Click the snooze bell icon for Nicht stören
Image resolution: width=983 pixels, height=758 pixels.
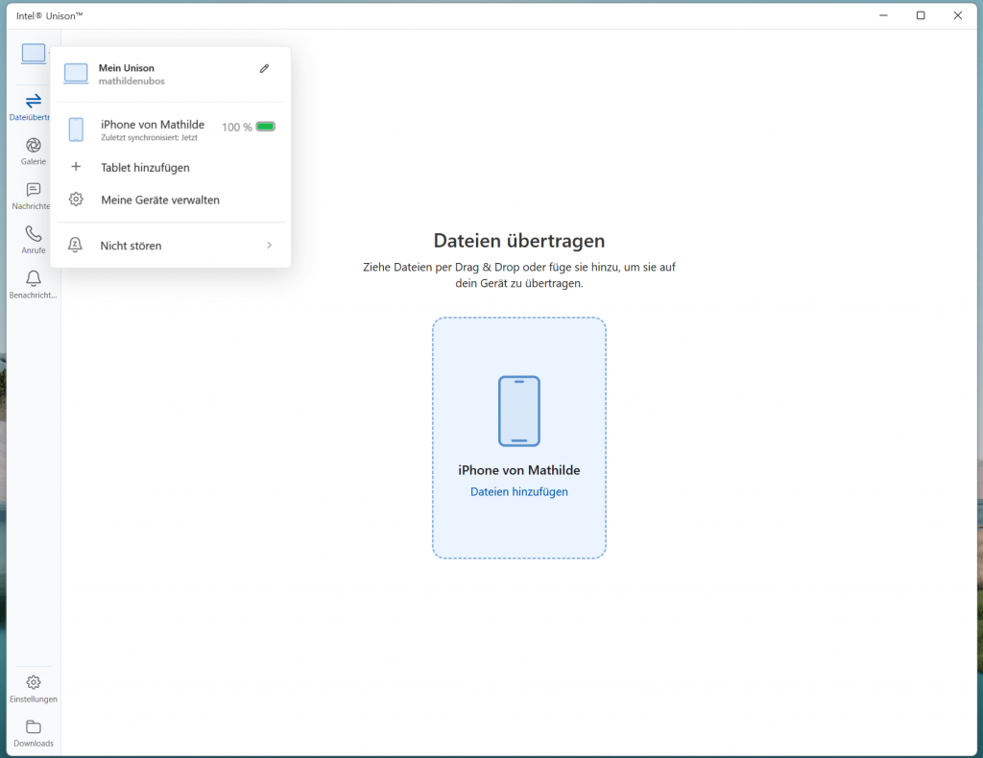click(75, 245)
